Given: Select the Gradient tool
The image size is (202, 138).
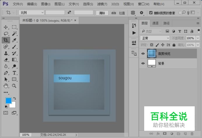Looking at the screenshot, I should 14,60.
